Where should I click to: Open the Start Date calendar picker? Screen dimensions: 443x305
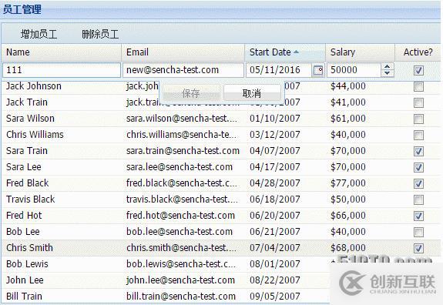coord(318,70)
